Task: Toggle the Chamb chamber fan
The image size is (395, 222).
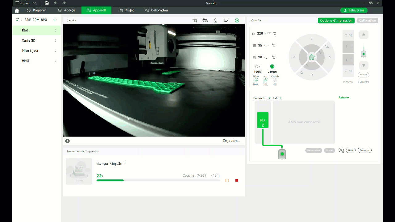Action: click(275, 80)
